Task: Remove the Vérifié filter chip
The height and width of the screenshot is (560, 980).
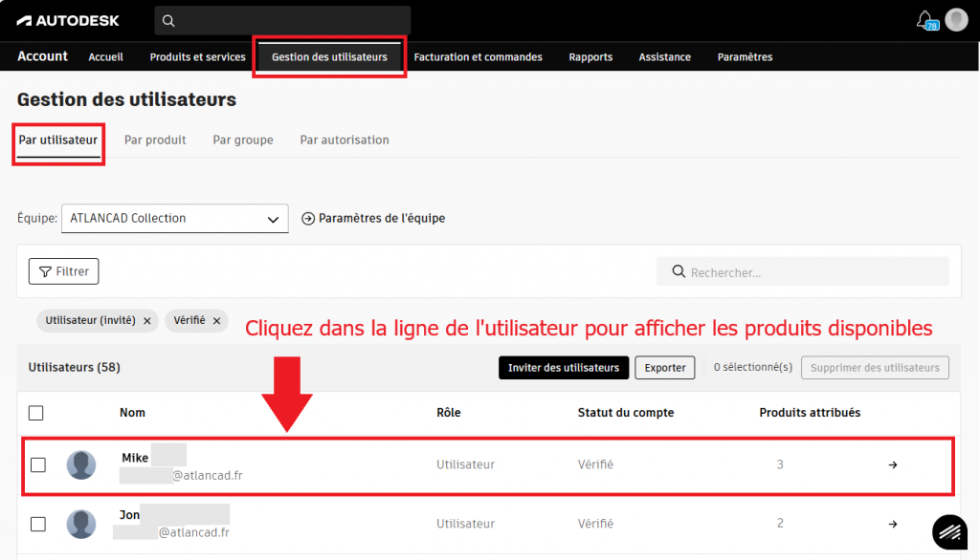Action: click(x=217, y=321)
